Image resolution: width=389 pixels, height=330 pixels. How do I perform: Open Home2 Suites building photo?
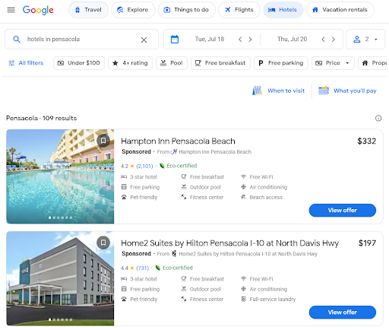point(60,278)
